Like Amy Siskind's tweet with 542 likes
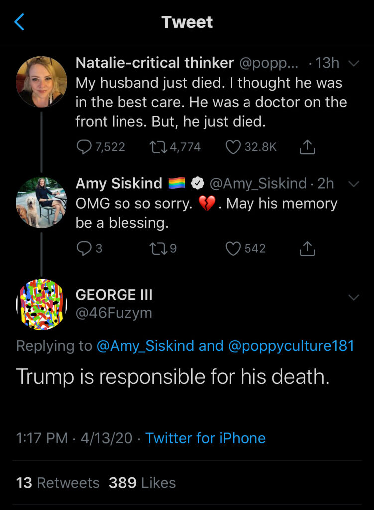Screen dimensions: 374x510 [x=233, y=248]
